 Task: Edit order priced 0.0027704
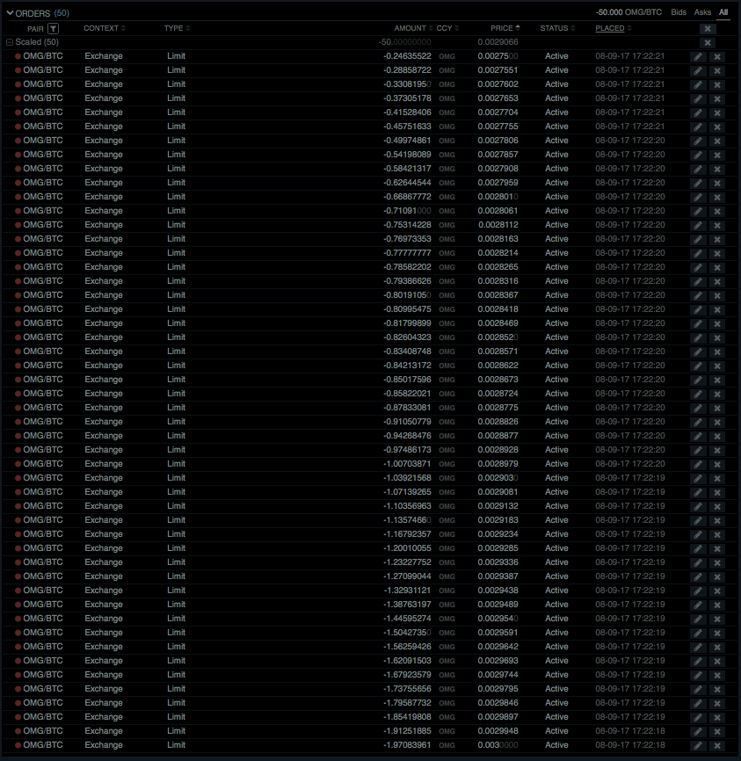697,113
